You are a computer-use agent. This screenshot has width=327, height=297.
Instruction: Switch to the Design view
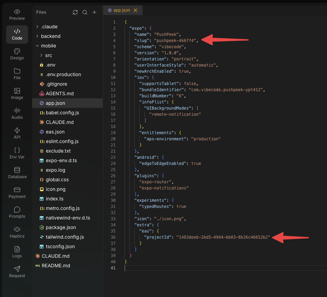(17, 54)
